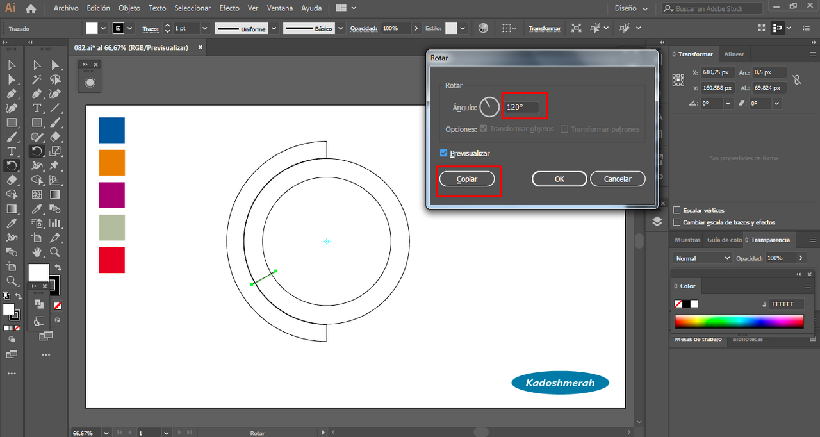This screenshot has height=437, width=820.
Task: Select the Puppet Warp pin tool
Action: point(56,165)
